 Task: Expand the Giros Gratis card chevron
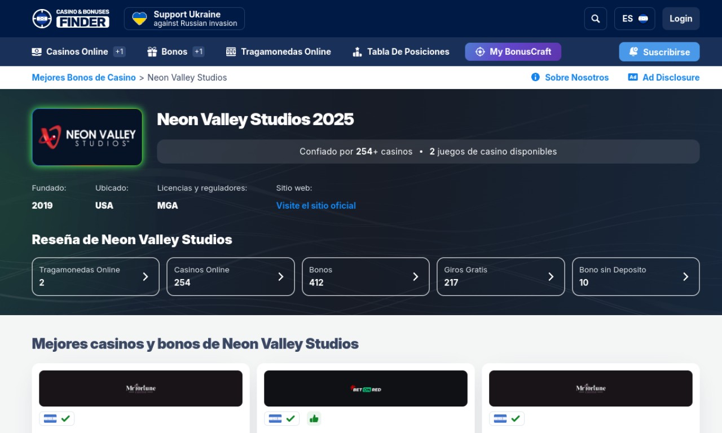[551, 276]
